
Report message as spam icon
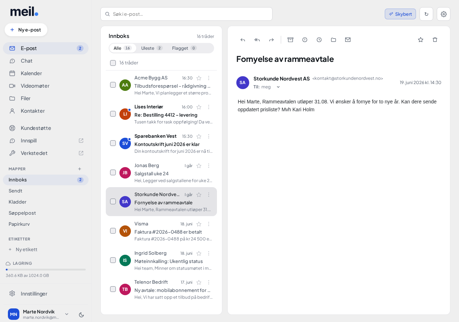pyautogui.click(x=305, y=40)
